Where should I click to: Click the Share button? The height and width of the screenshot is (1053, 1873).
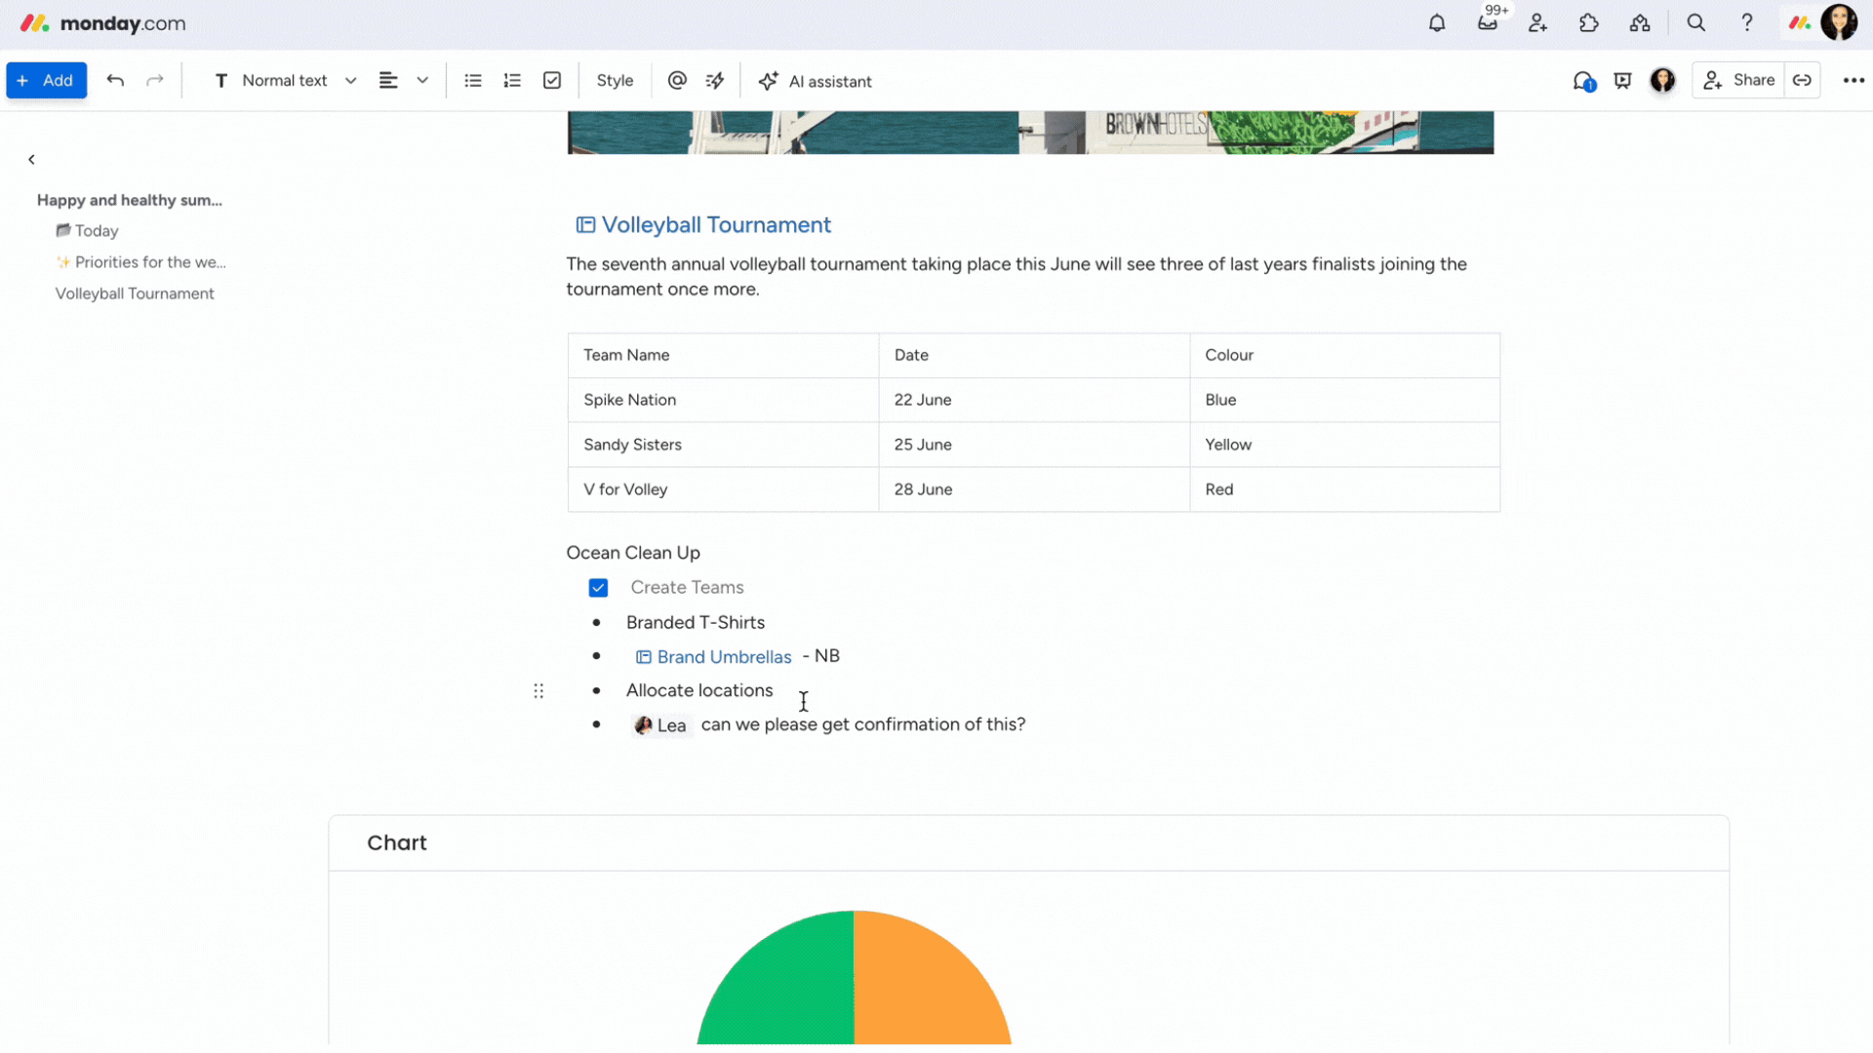click(1738, 81)
